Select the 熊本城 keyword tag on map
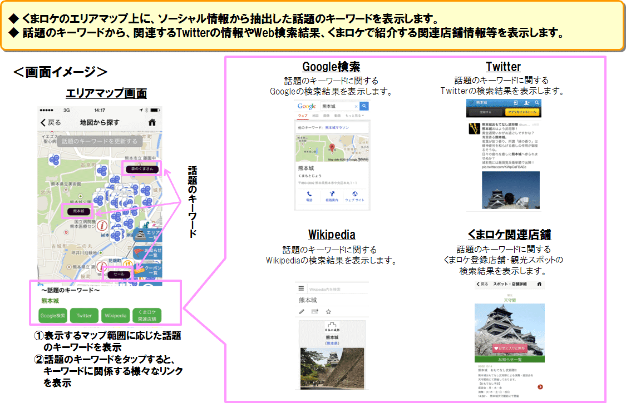Viewport: 626px width, 403px height. pos(78,211)
